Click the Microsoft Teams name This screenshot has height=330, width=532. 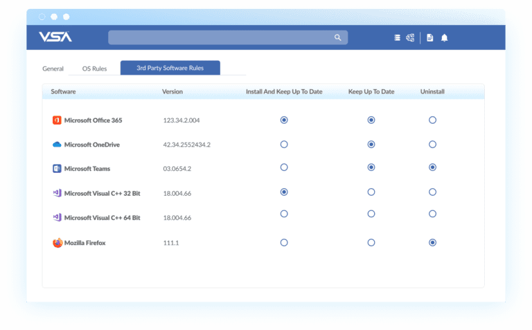(x=87, y=169)
